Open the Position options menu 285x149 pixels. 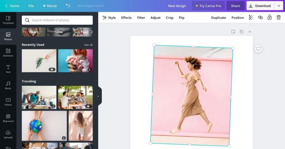point(237,18)
